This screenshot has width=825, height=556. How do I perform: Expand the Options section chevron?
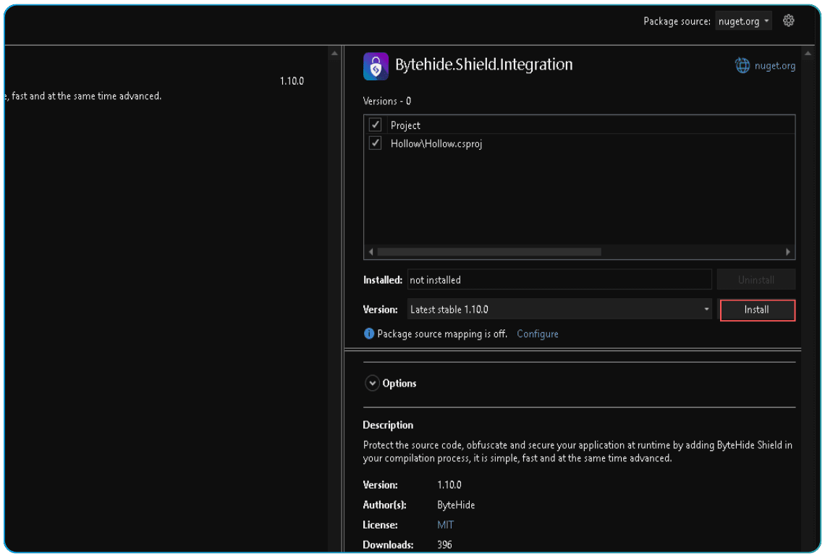pos(372,383)
